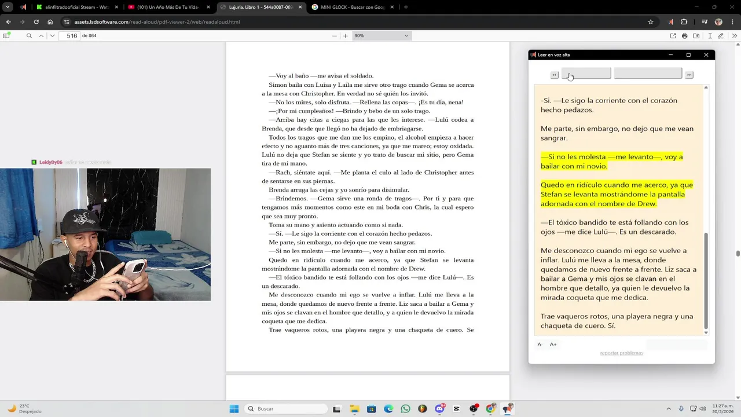The image size is (741, 417).
Task: Open Microsoft Edge from the taskbar
Action: (x=388, y=409)
